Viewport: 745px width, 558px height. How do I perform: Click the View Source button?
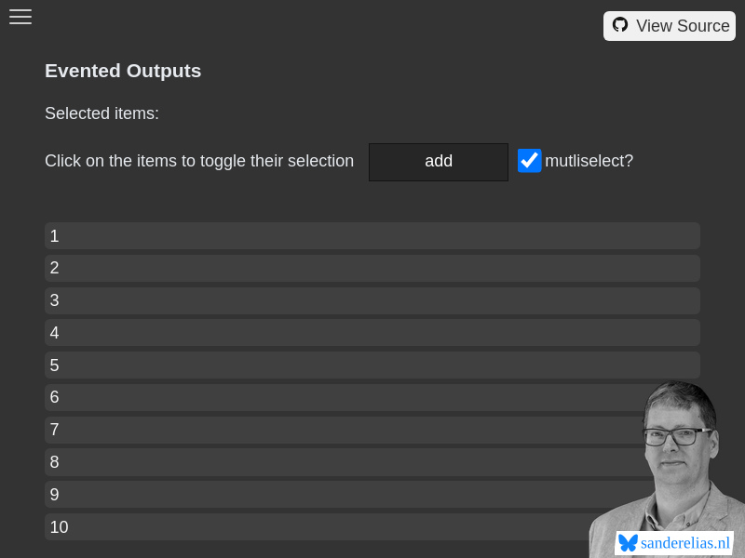click(670, 25)
